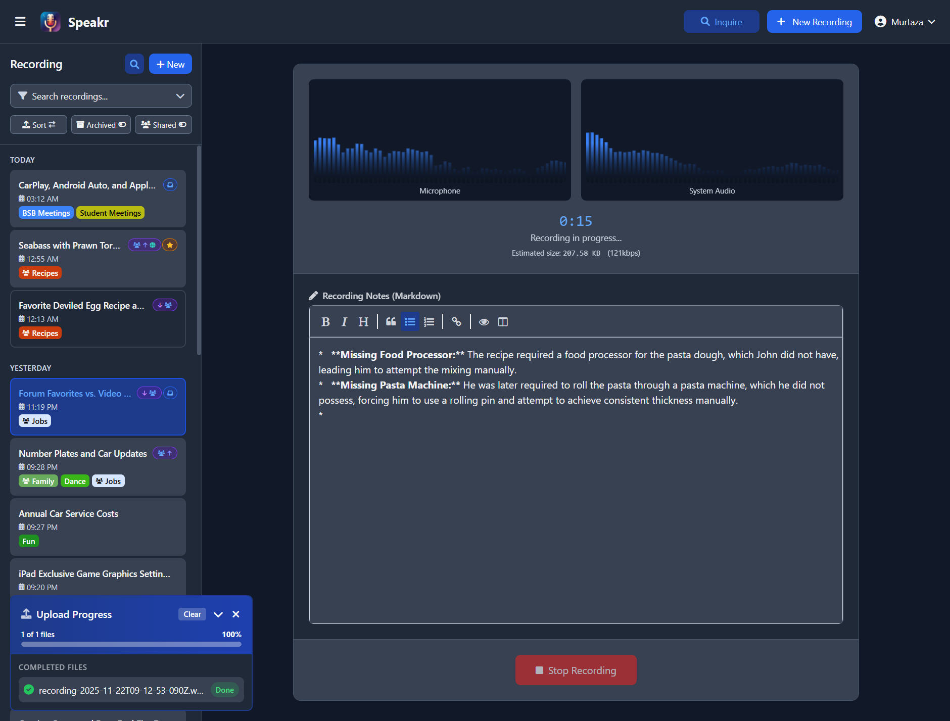Viewport: 950px width, 721px height.
Task: Toggle the Shared recordings filter
Action: tap(163, 125)
